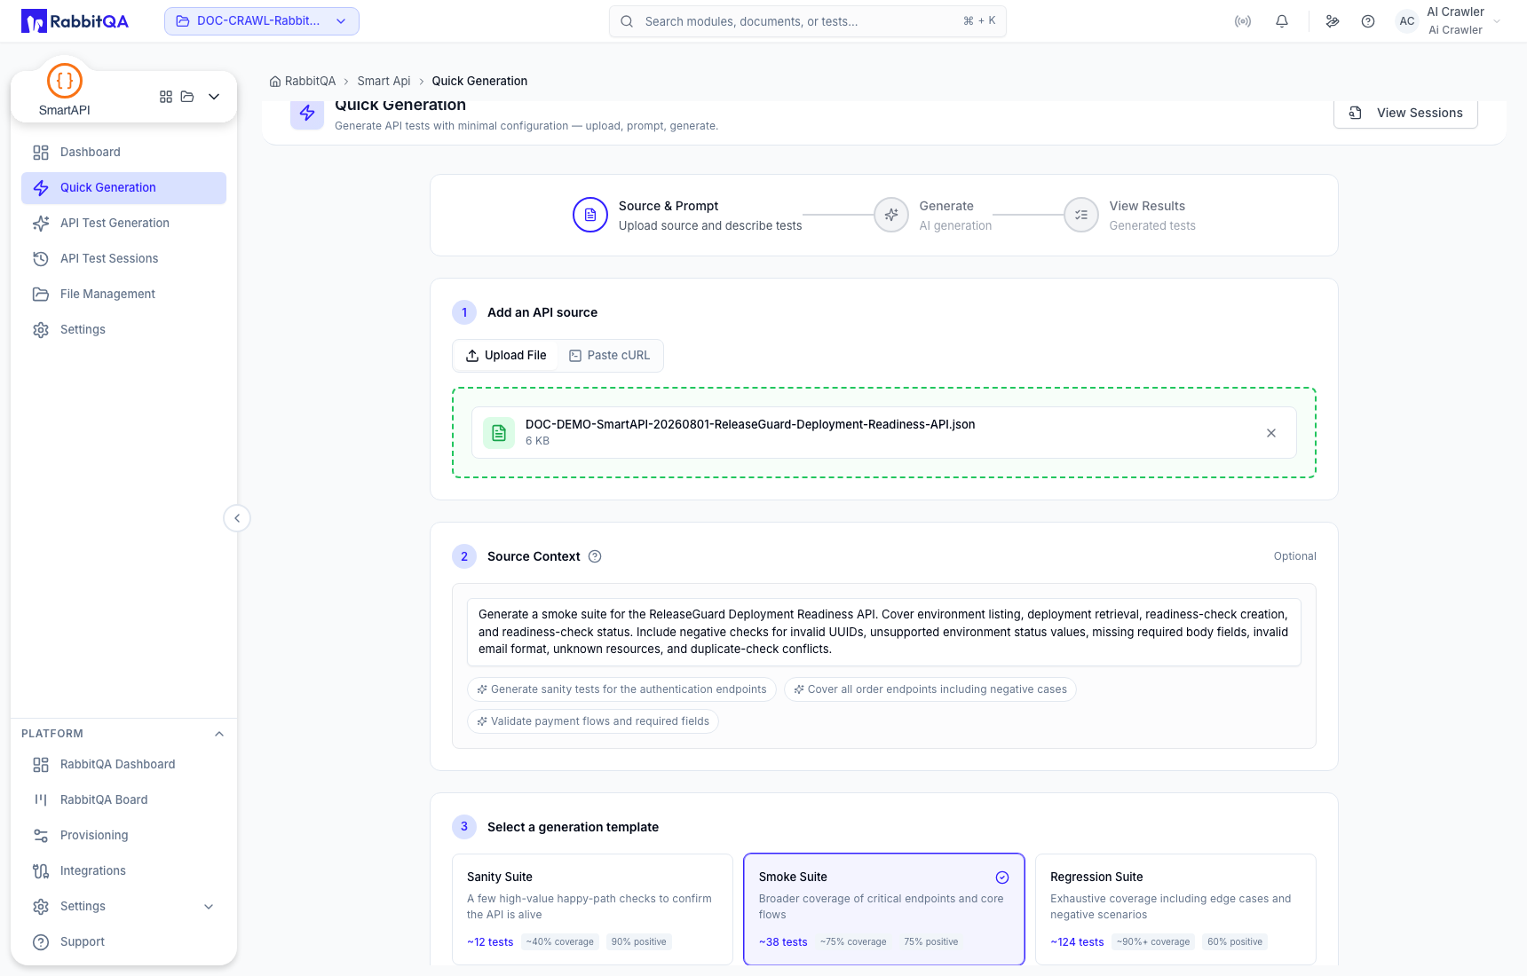The image size is (1527, 976).
Task: Open Integrations
Action: click(123, 871)
